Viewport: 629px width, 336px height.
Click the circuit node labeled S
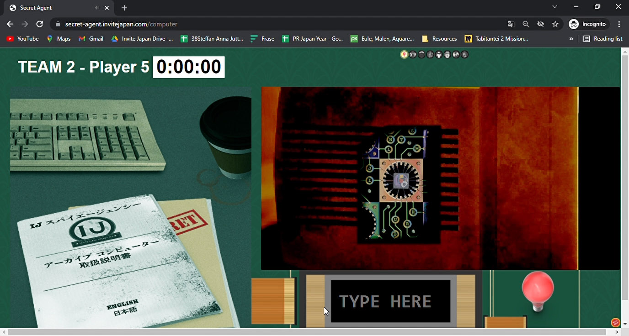412,131
